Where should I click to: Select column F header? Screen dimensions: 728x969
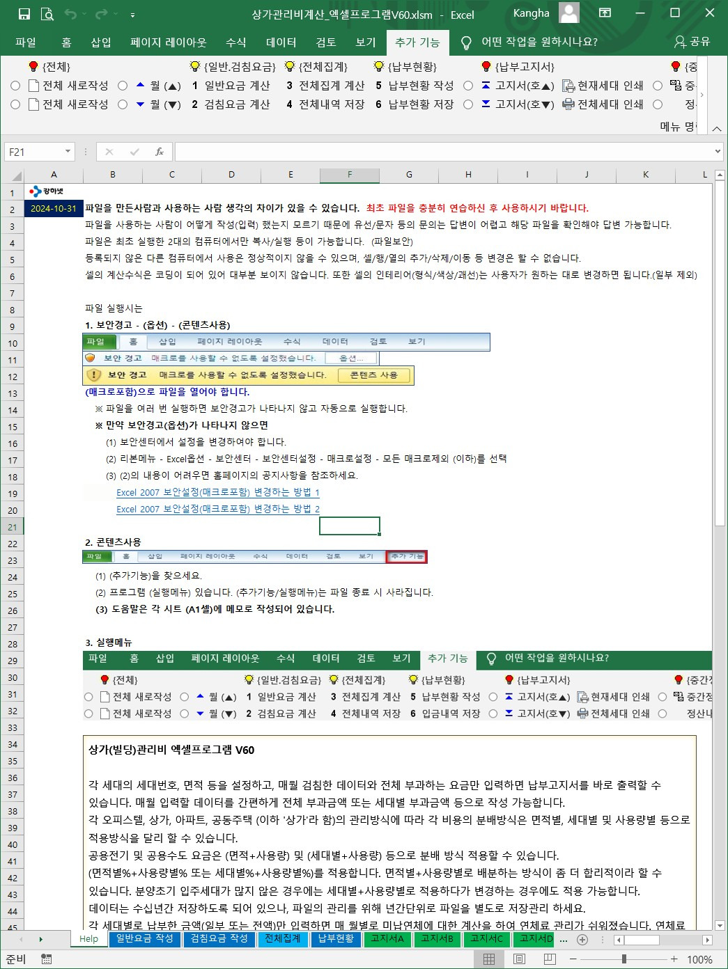coord(350,175)
